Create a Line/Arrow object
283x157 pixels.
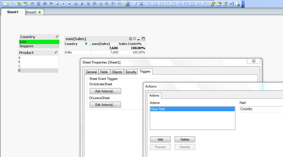tap(88, 4)
